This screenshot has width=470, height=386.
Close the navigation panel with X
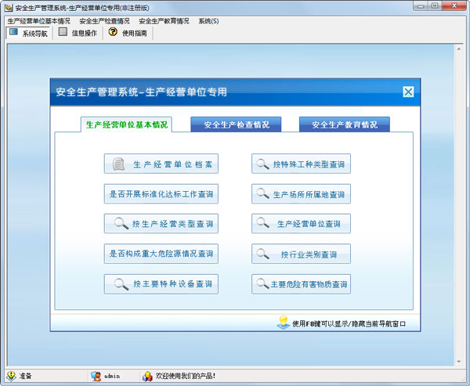click(408, 92)
